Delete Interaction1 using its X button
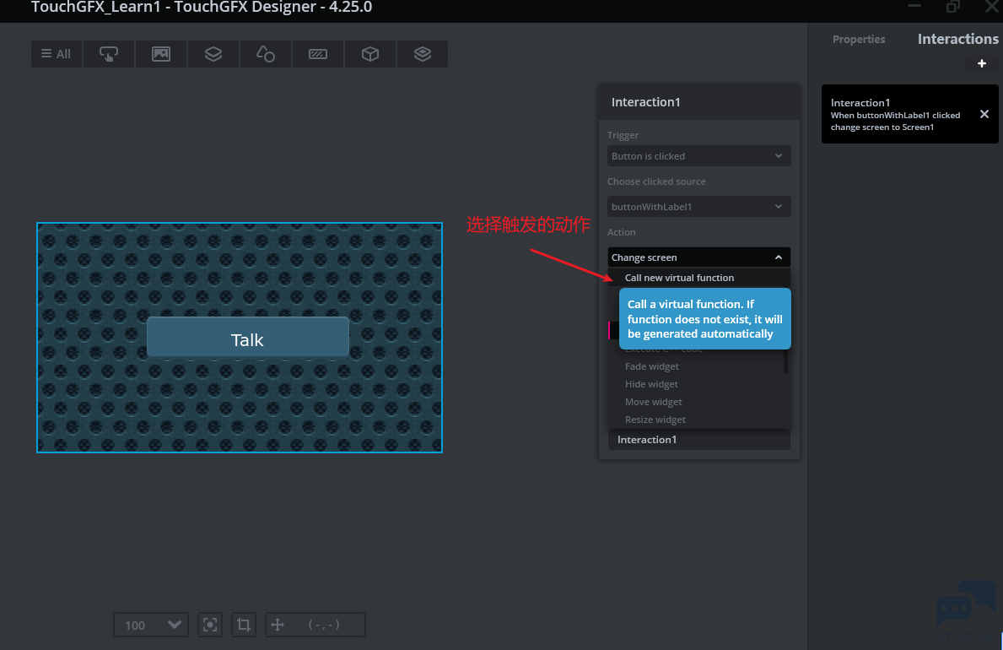This screenshot has width=1003, height=650. tap(984, 114)
